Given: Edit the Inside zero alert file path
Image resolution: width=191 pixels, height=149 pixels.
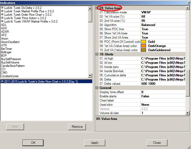Looking at the screenshot, I should (163, 67).
